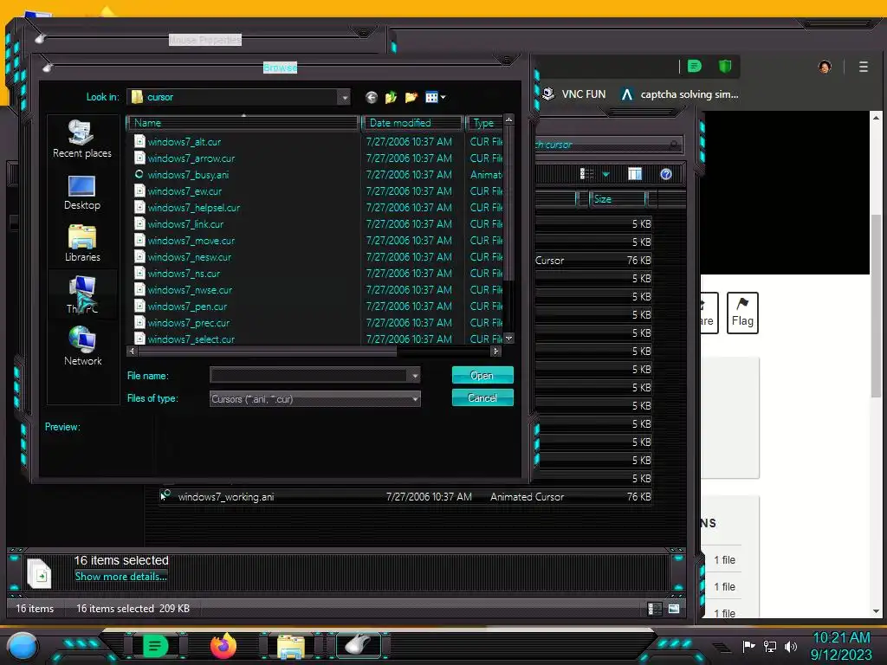The width and height of the screenshot is (887, 665).
Task: Select windows7_nesw.cur file
Action: (189, 256)
